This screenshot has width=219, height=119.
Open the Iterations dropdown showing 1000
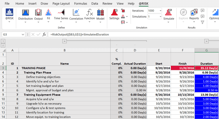(160, 11)
